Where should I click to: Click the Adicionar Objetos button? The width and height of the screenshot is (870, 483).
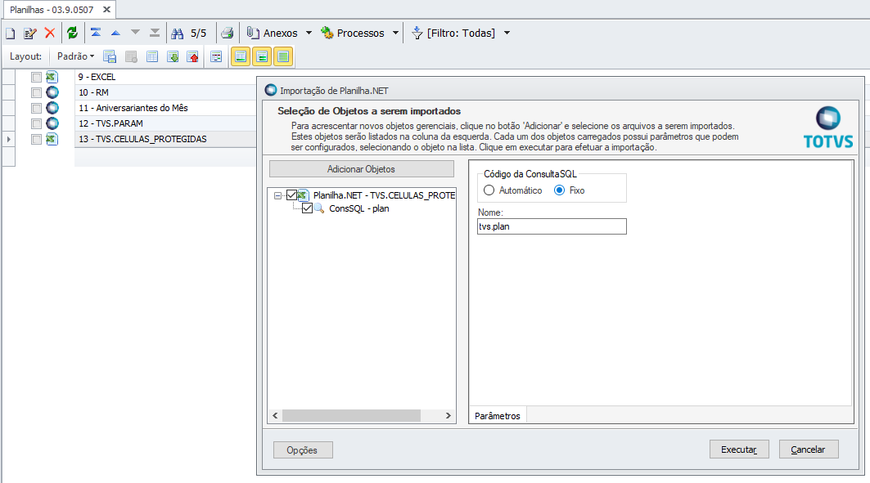361,169
